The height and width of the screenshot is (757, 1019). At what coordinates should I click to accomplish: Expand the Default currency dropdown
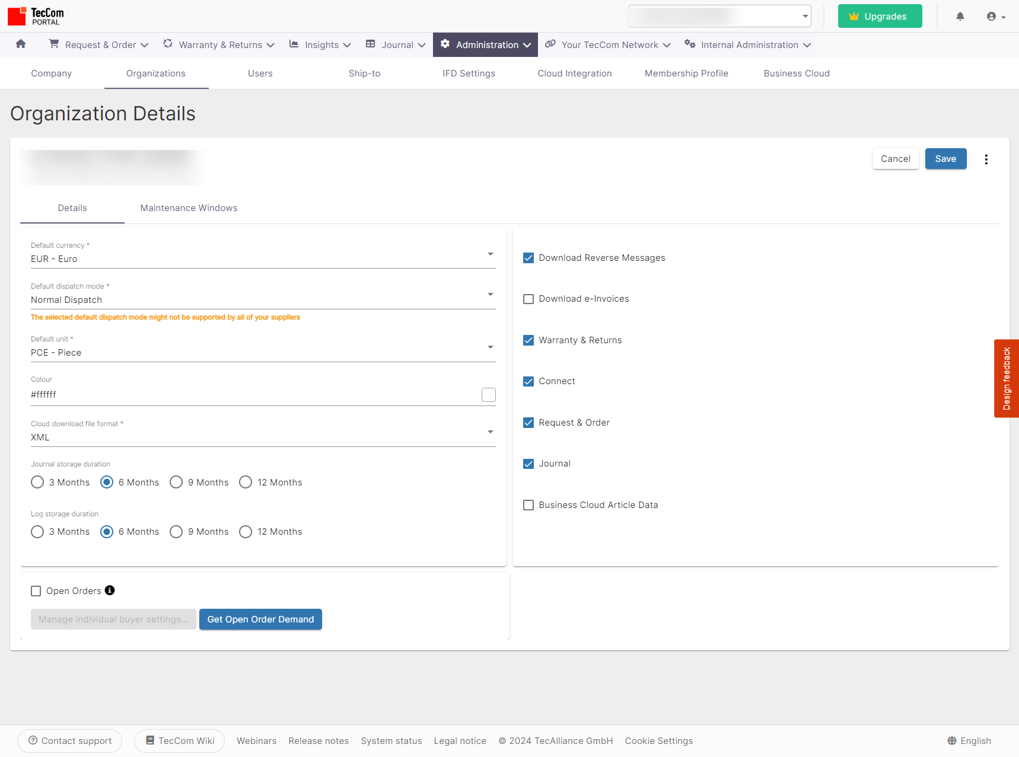click(x=490, y=254)
